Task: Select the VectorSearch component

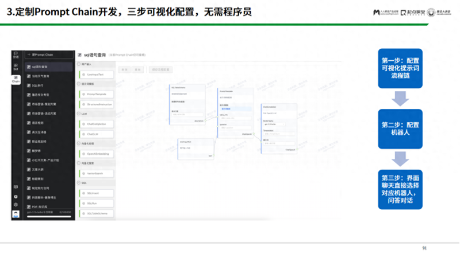Action: coord(97,173)
